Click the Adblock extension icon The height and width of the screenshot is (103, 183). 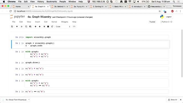(x=172, y=11)
